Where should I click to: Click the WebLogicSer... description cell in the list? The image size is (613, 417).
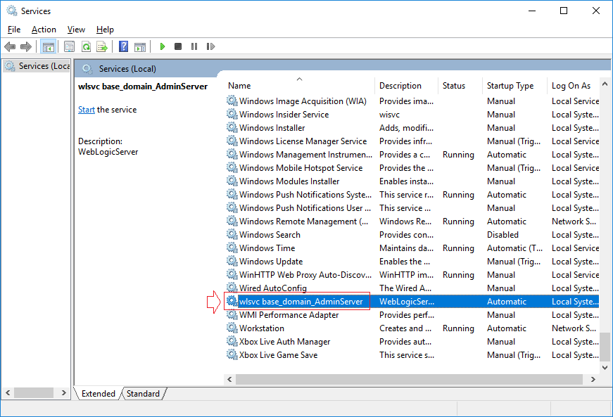click(407, 302)
